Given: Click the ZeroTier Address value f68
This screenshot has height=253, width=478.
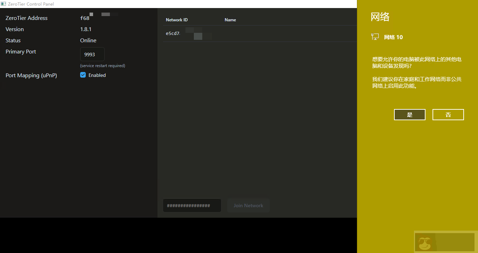Looking at the screenshot, I should [85, 18].
